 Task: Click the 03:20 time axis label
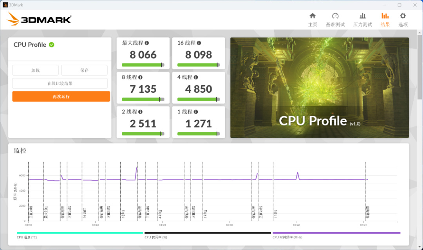363,225
